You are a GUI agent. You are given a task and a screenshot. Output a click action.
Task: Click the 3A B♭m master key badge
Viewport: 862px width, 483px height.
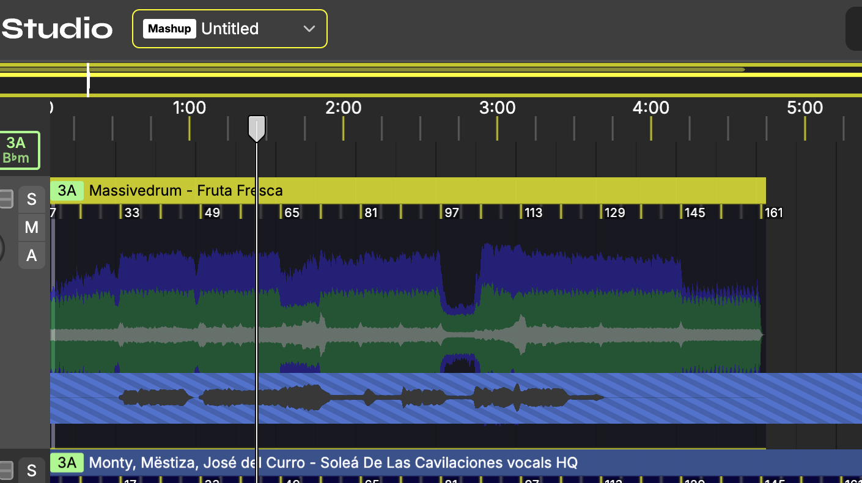20,150
